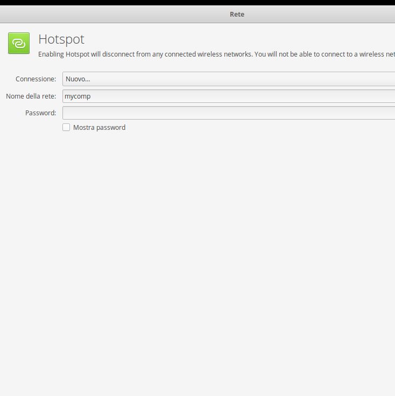Click the Password: label
The image size is (395, 396).
coord(40,113)
